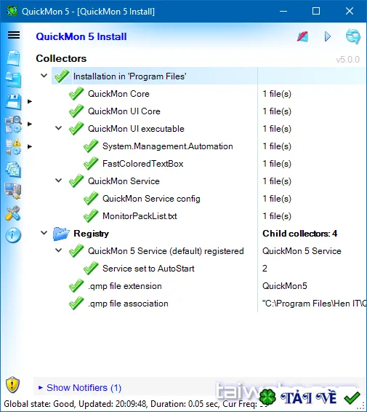
Task: Click '1 file(s)' value for FastColoredTextBox
Action: pos(277,164)
